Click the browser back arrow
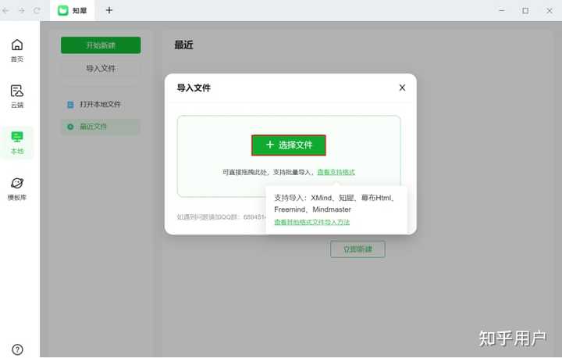Image resolution: width=562 pixels, height=358 pixels. pos(5,10)
